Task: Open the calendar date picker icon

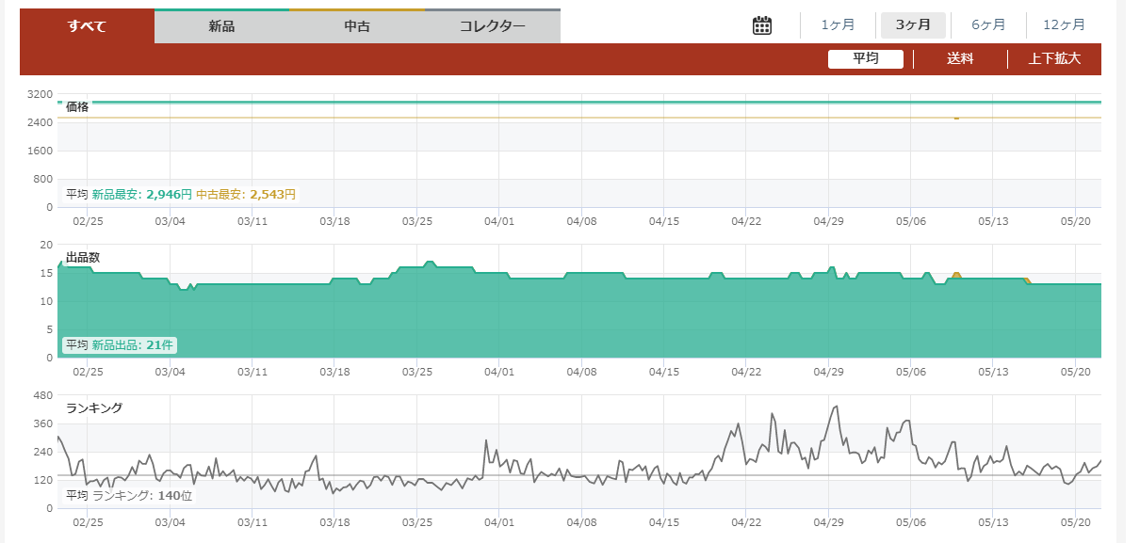Action: 762,25
